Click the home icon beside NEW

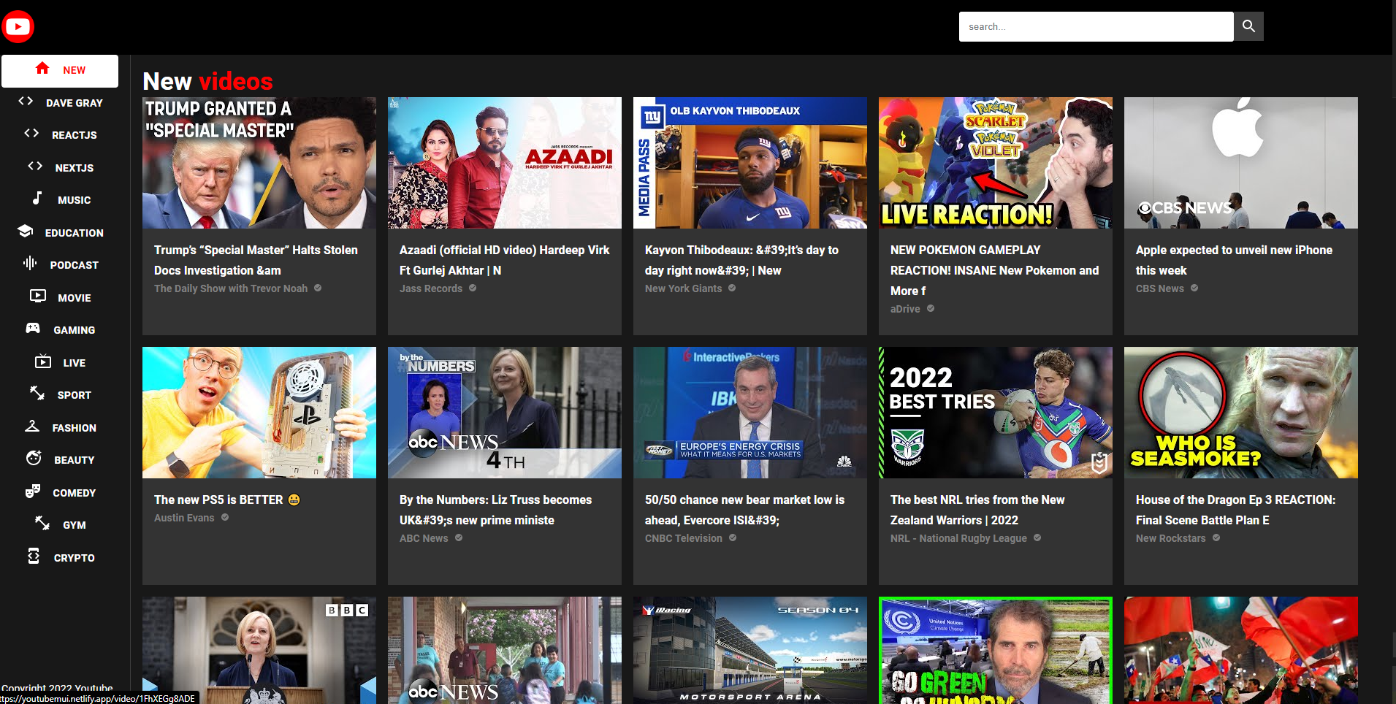(x=42, y=68)
